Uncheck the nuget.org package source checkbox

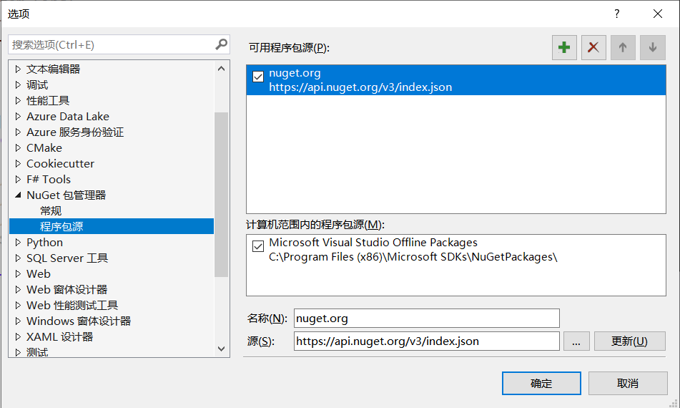tap(258, 77)
